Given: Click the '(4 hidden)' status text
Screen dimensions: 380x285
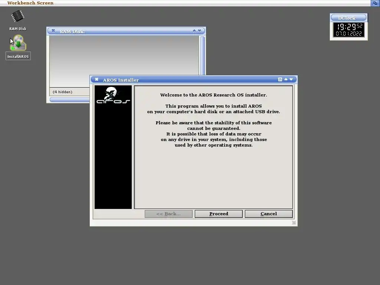Looking at the screenshot, I should (x=62, y=92).
